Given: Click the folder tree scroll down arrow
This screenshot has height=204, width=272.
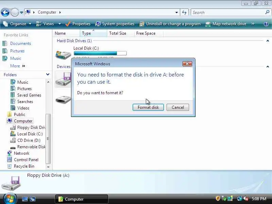Looking at the screenshot, I should click(48, 167).
